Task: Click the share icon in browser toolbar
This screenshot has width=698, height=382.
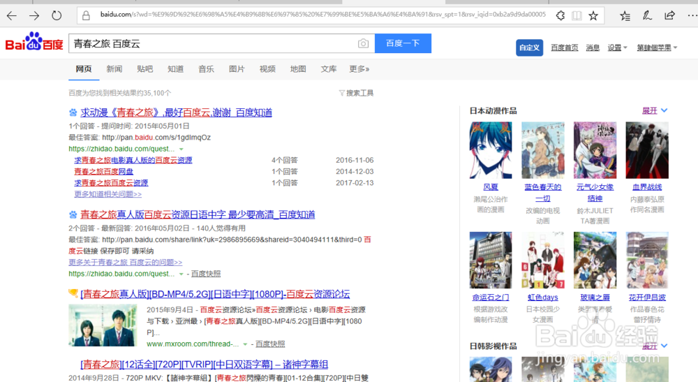Action: click(x=669, y=15)
